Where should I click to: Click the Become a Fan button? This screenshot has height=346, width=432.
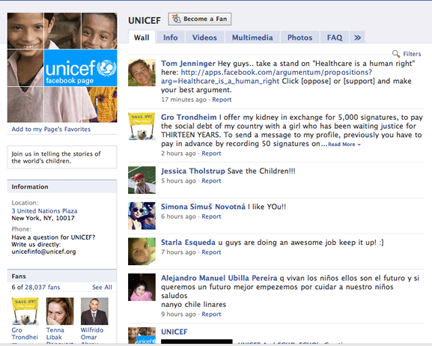click(200, 19)
